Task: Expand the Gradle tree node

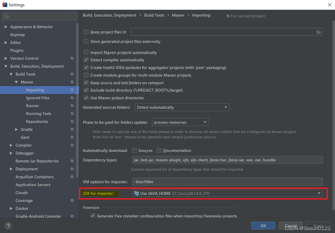Action: (x=16, y=130)
